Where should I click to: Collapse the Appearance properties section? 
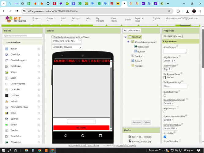click(x=163, y=41)
